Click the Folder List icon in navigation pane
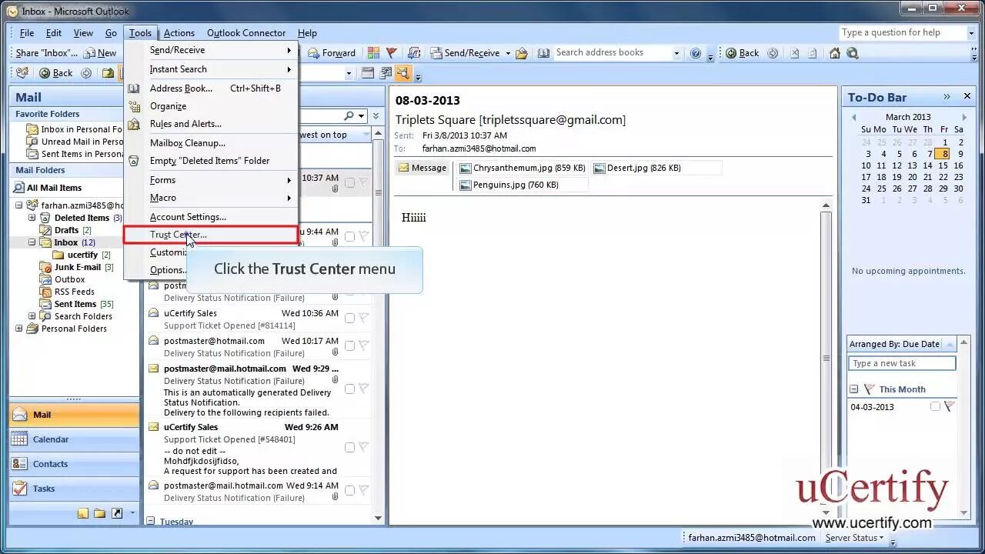The height and width of the screenshot is (554, 985). [100, 513]
